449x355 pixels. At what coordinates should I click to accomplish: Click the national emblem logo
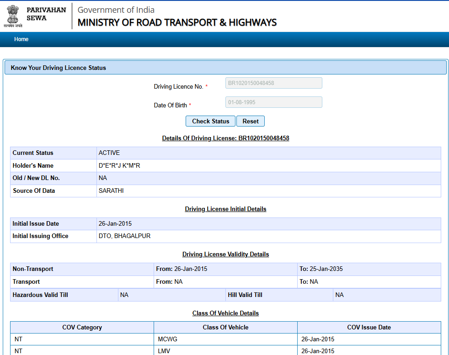click(13, 16)
